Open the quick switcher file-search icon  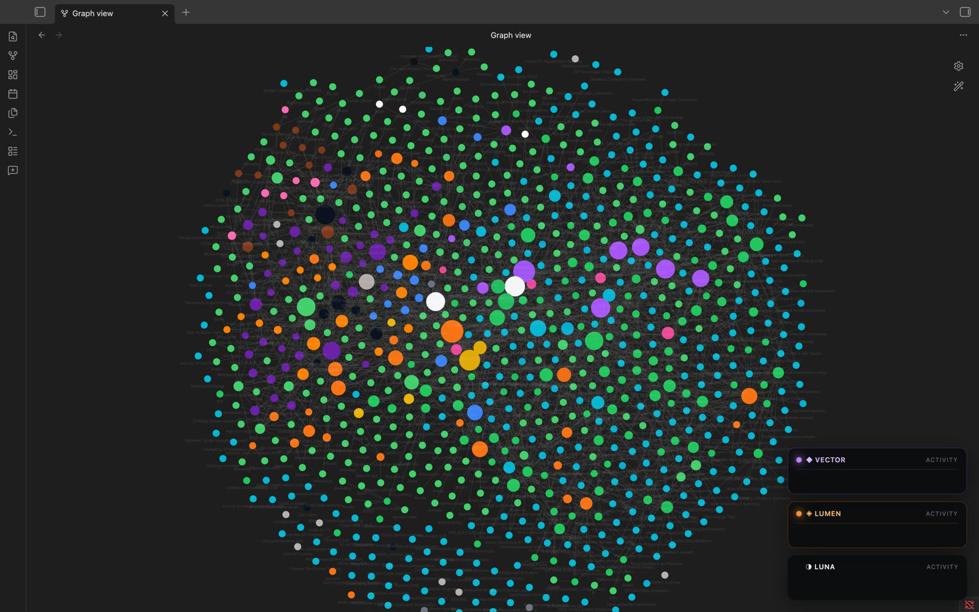click(x=13, y=37)
